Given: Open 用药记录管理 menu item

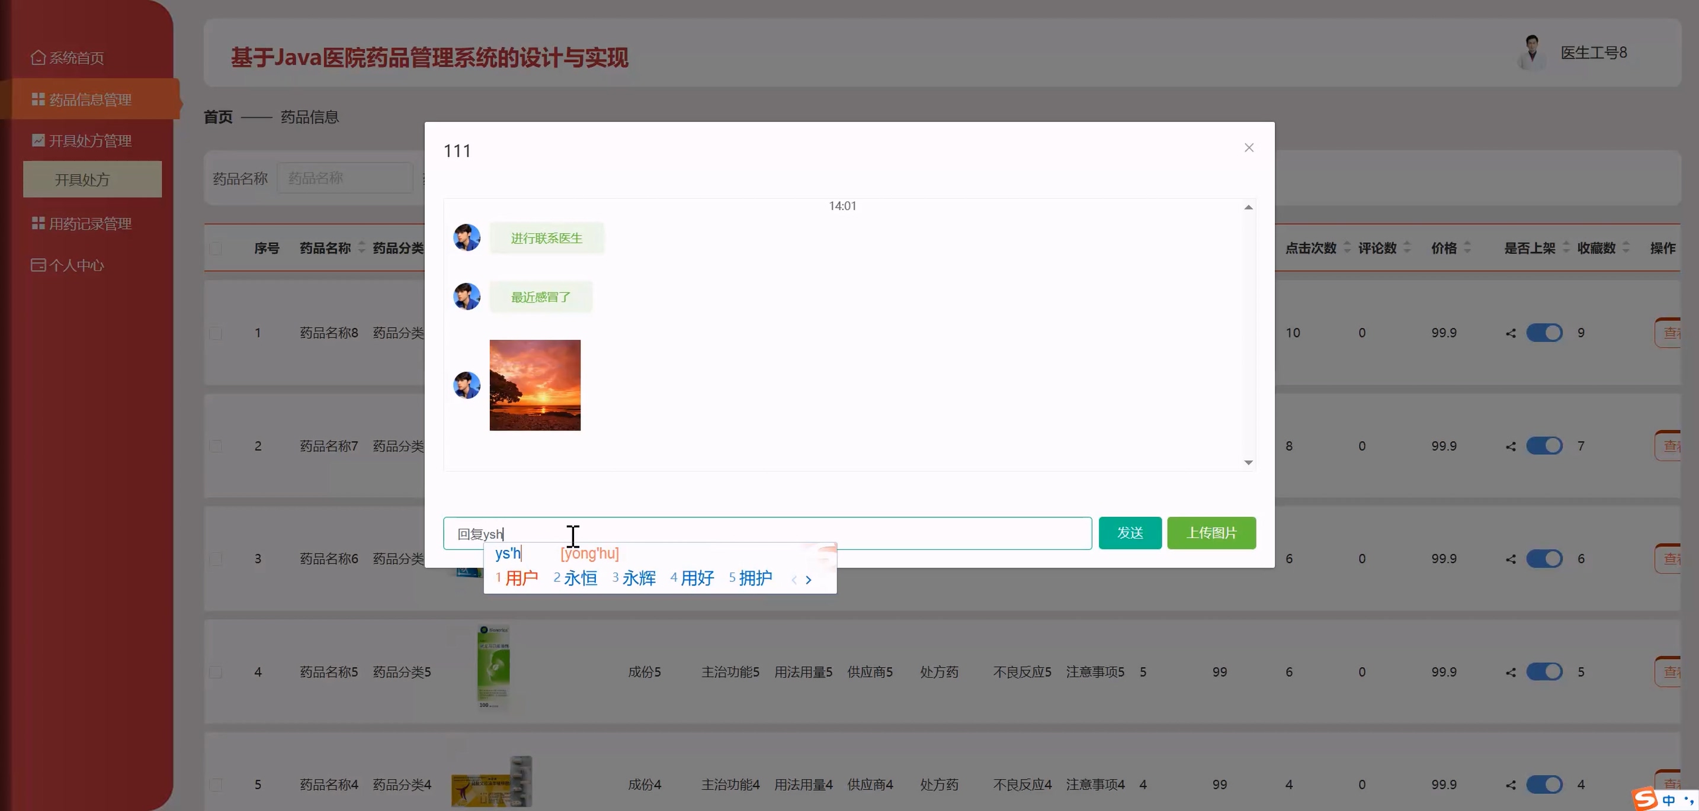Looking at the screenshot, I should pyautogui.click(x=89, y=223).
